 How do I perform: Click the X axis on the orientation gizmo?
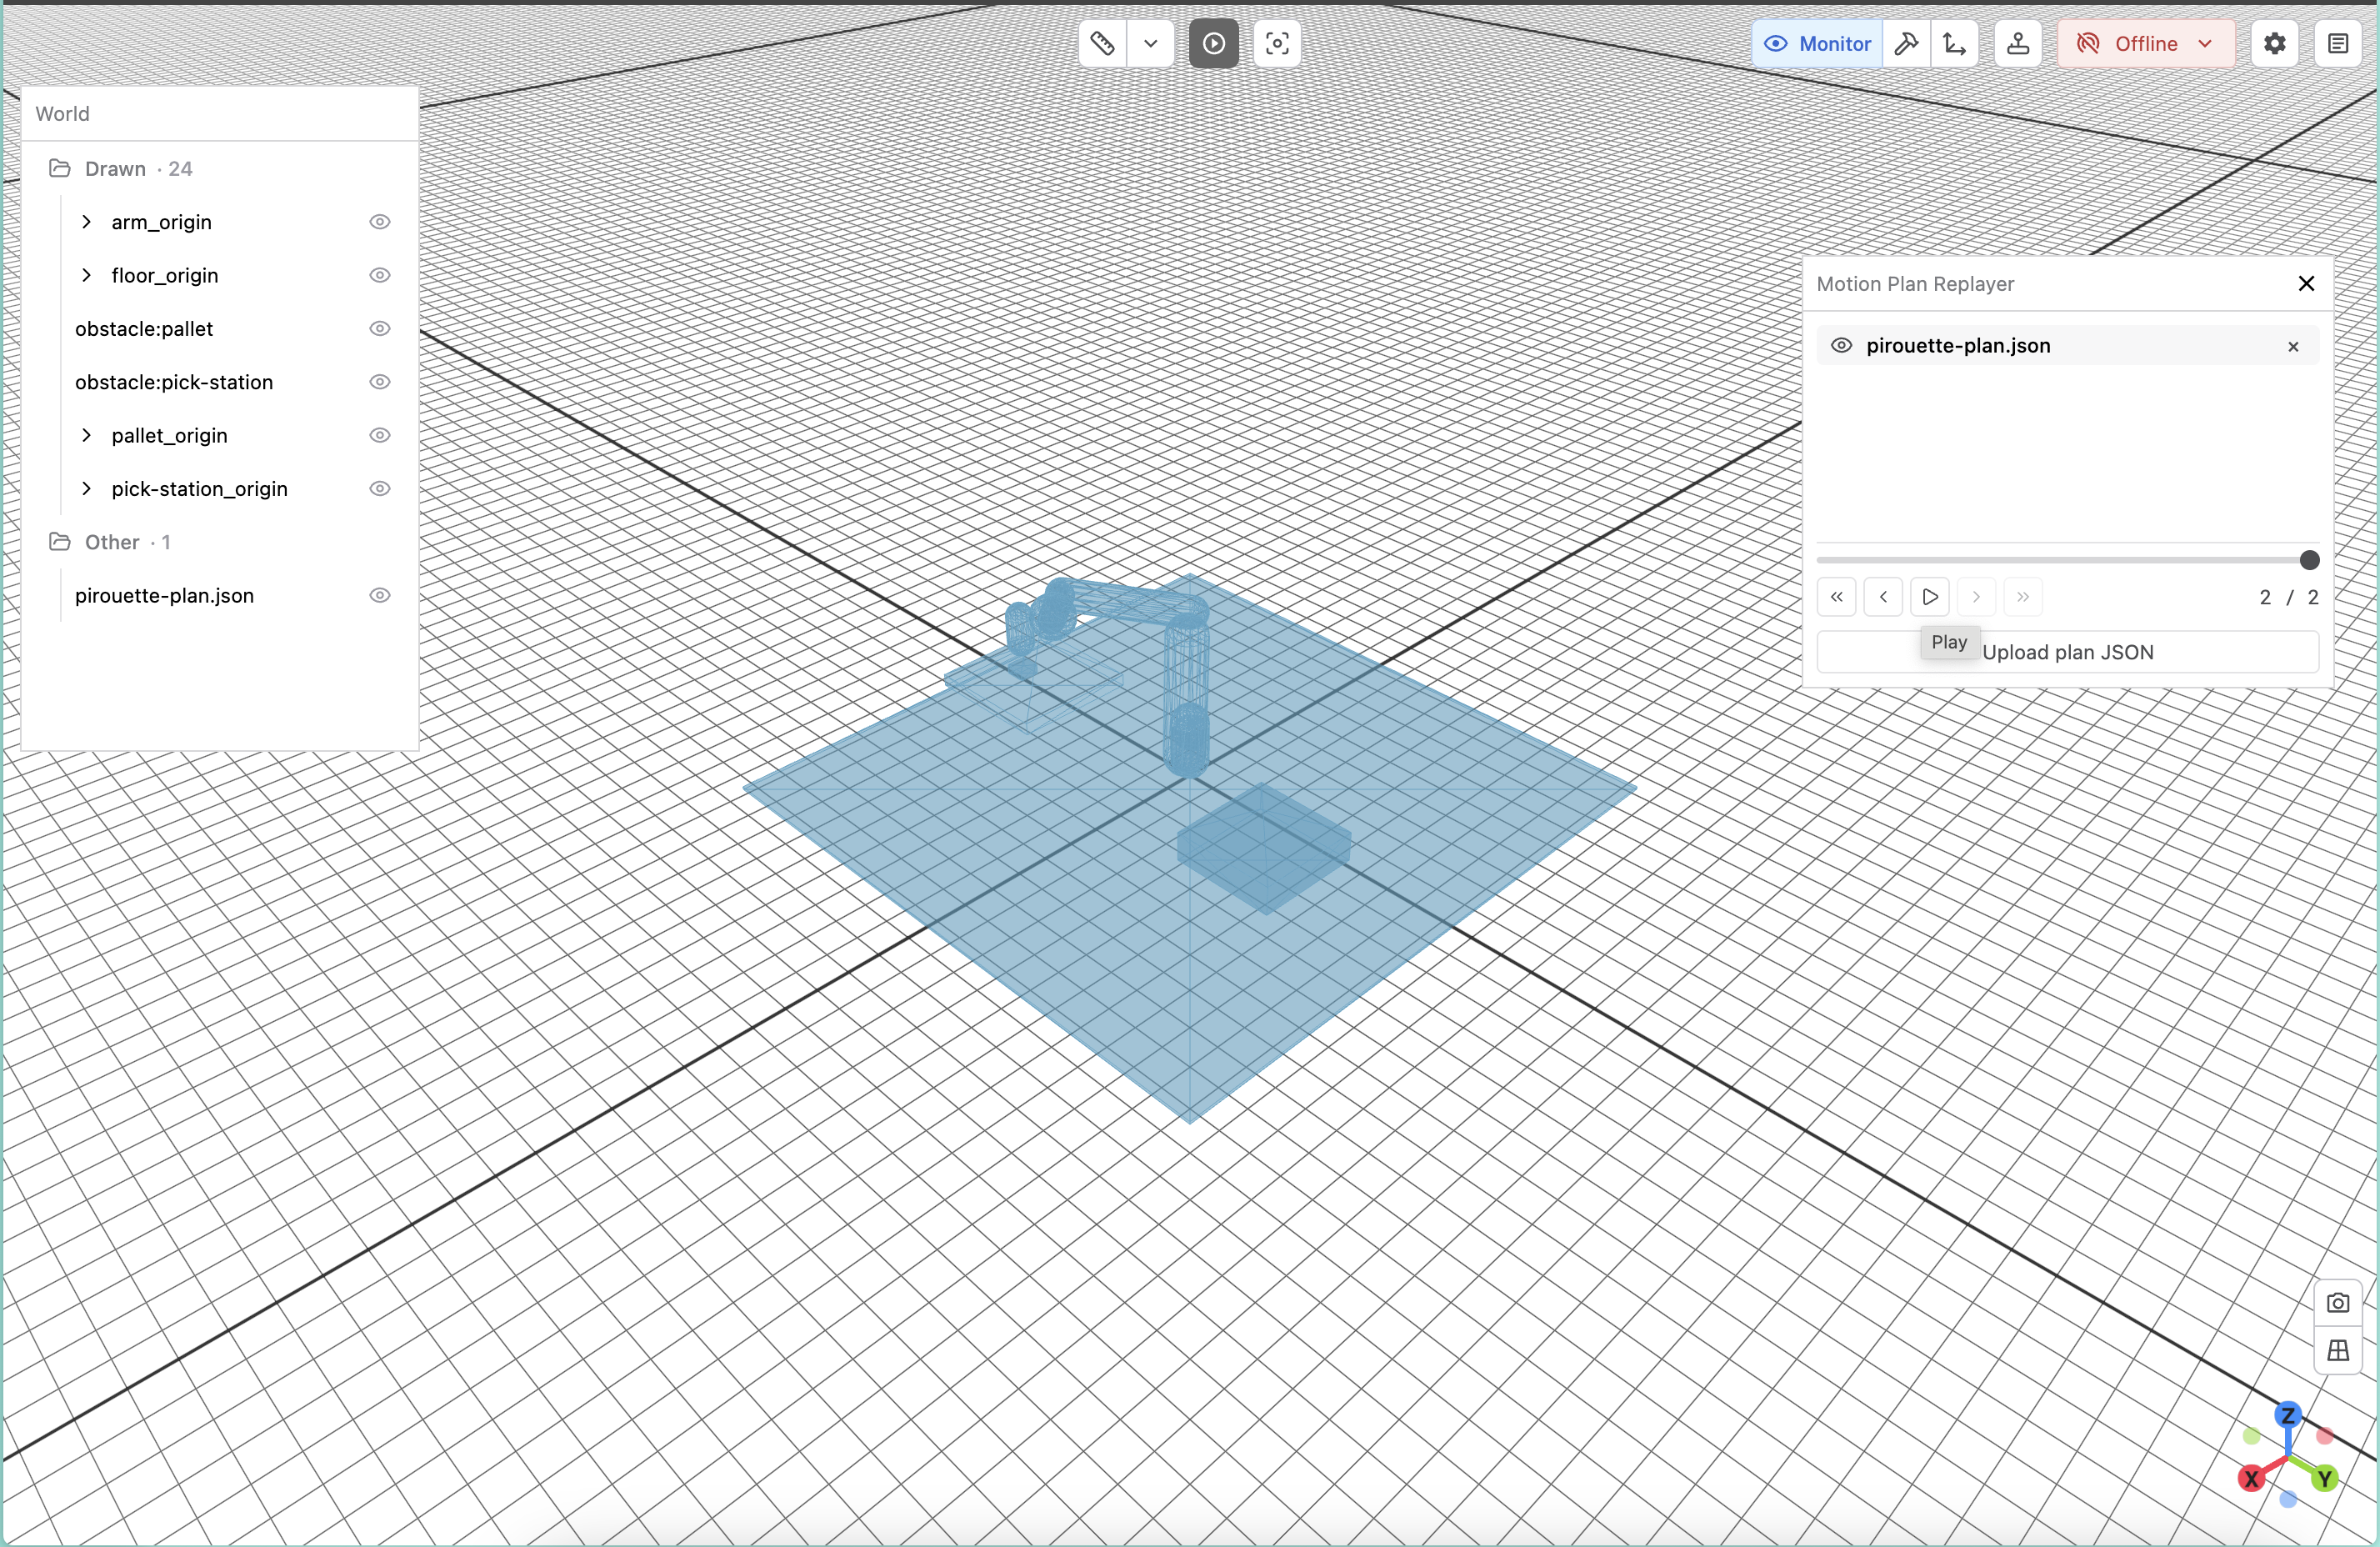click(x=2251, y=1479)
